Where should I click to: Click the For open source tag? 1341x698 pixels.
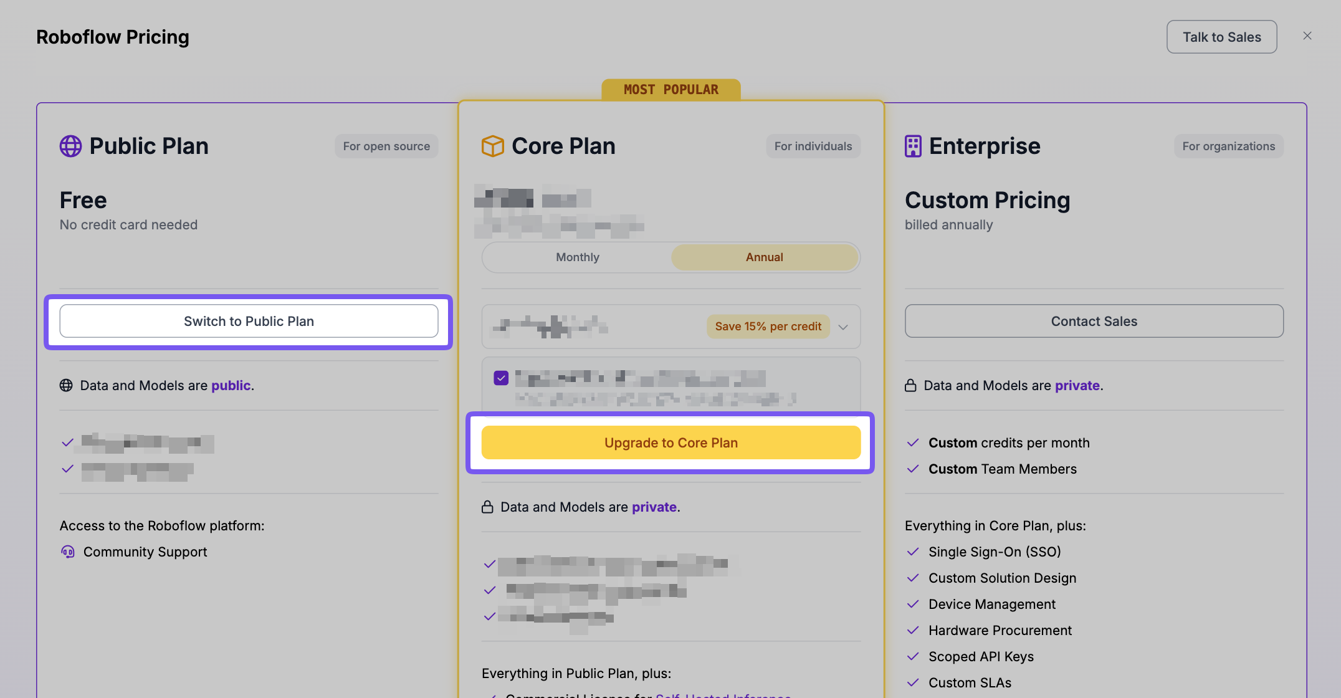tap(386, 146)
